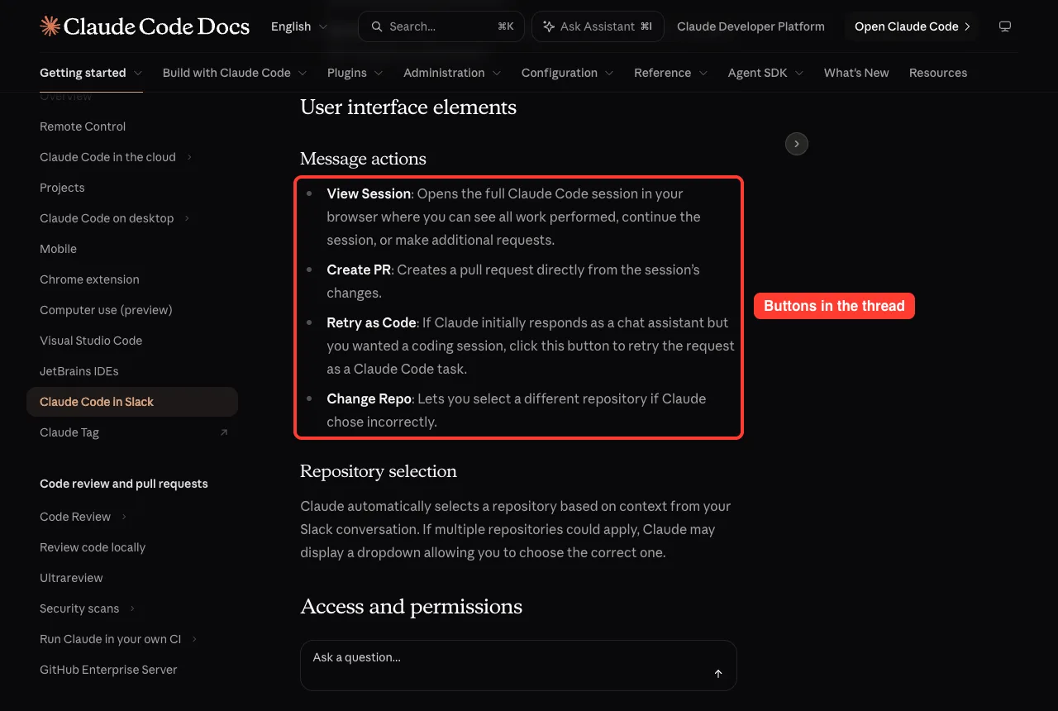Expand the Build with Claude Code menu

pos(235,73)
